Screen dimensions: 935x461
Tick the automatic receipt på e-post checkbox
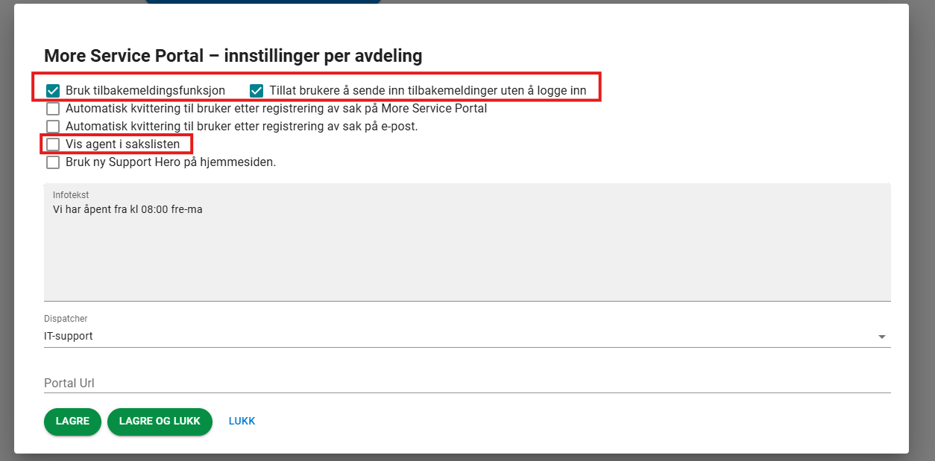coord(53,127)
